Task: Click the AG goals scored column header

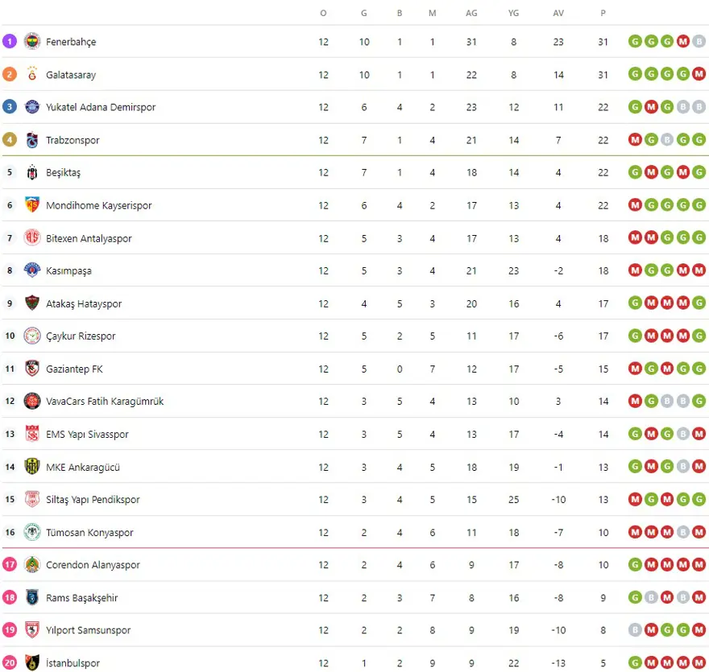Action: pos(471,13)
